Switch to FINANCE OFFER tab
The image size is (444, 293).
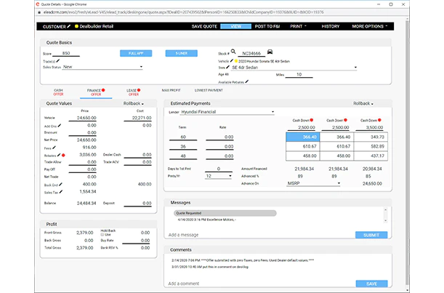point(96,92)
